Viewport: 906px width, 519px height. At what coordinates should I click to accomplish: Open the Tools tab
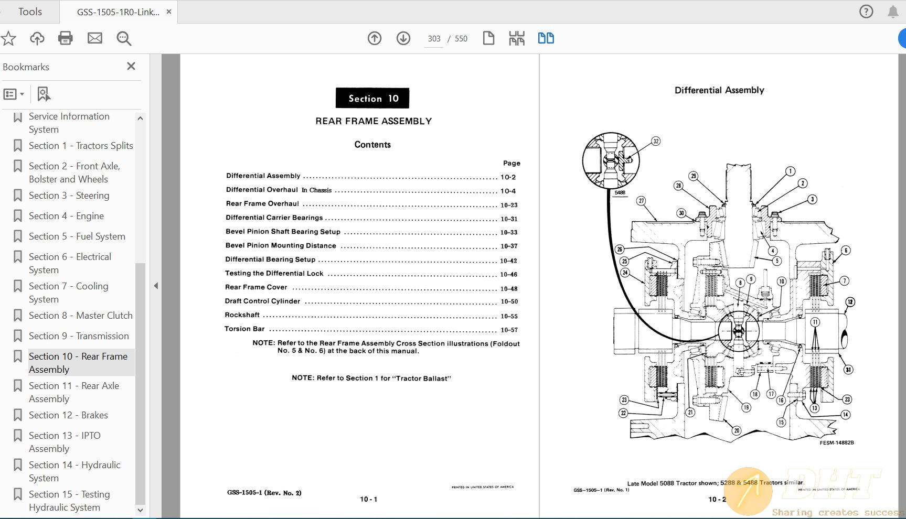pyautogui.click(x=30, y=12)
